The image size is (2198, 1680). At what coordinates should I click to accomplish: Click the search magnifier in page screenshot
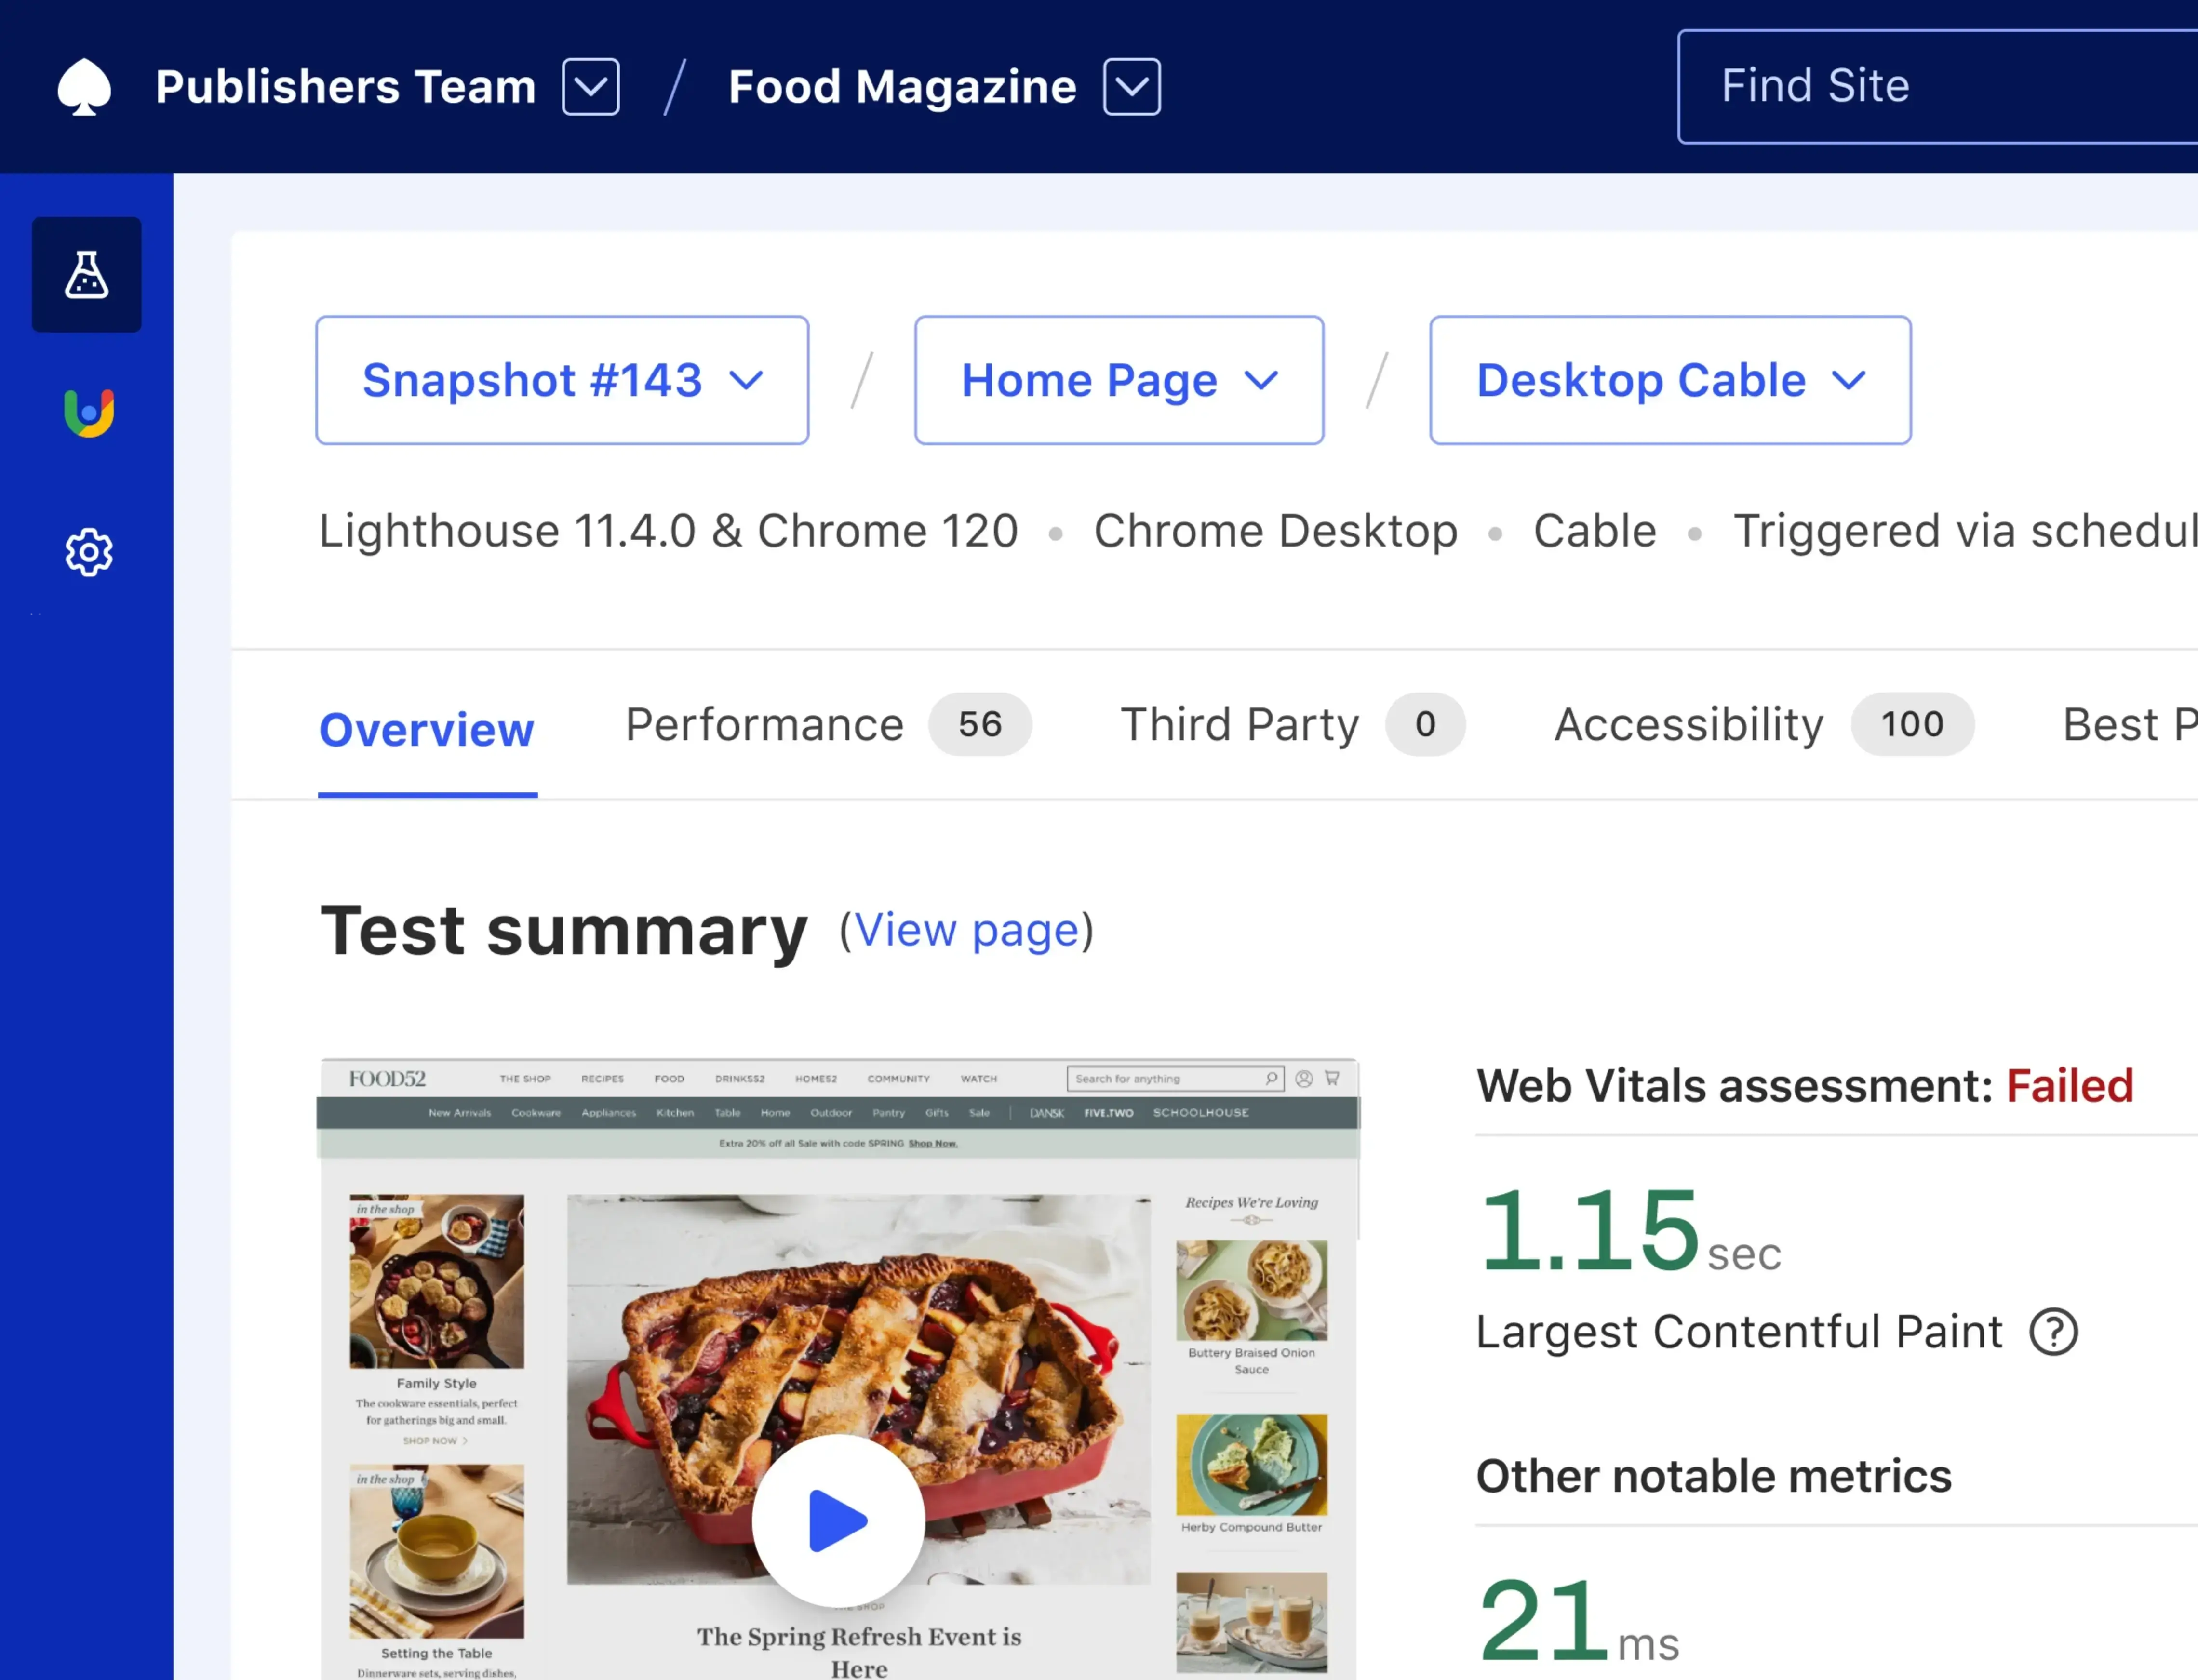[x=1271, y=1078]
